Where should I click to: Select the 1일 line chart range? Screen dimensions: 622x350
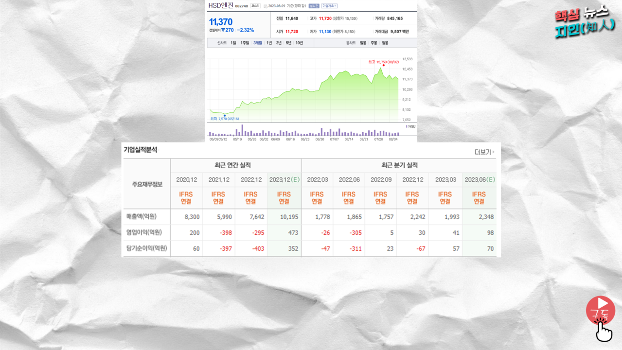coord(233,43)
